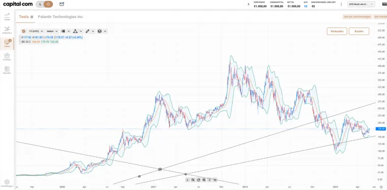Close the Tesla chart tab
387x190 pixels.
point(32,17)
